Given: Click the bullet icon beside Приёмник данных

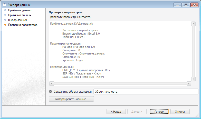Looking at the screenshot, I should click(x=5, y=10).
